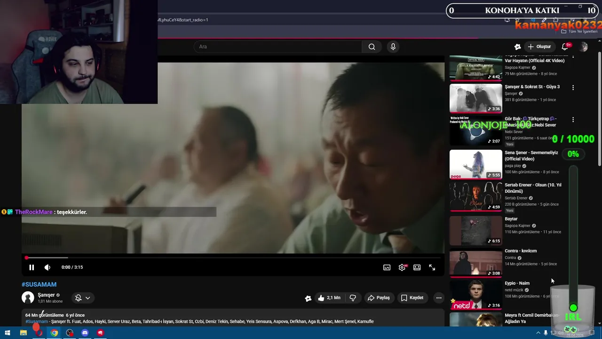Viewport: 602px width, 339px height.
Task: Click the Güya 3 video thumbnail
Action: [475, 98]
